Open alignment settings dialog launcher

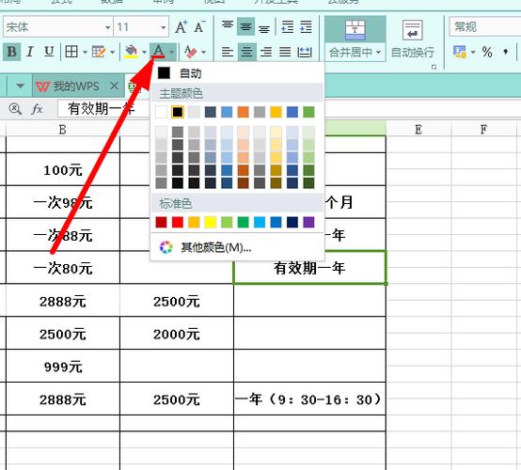click(x=434, y=67)
